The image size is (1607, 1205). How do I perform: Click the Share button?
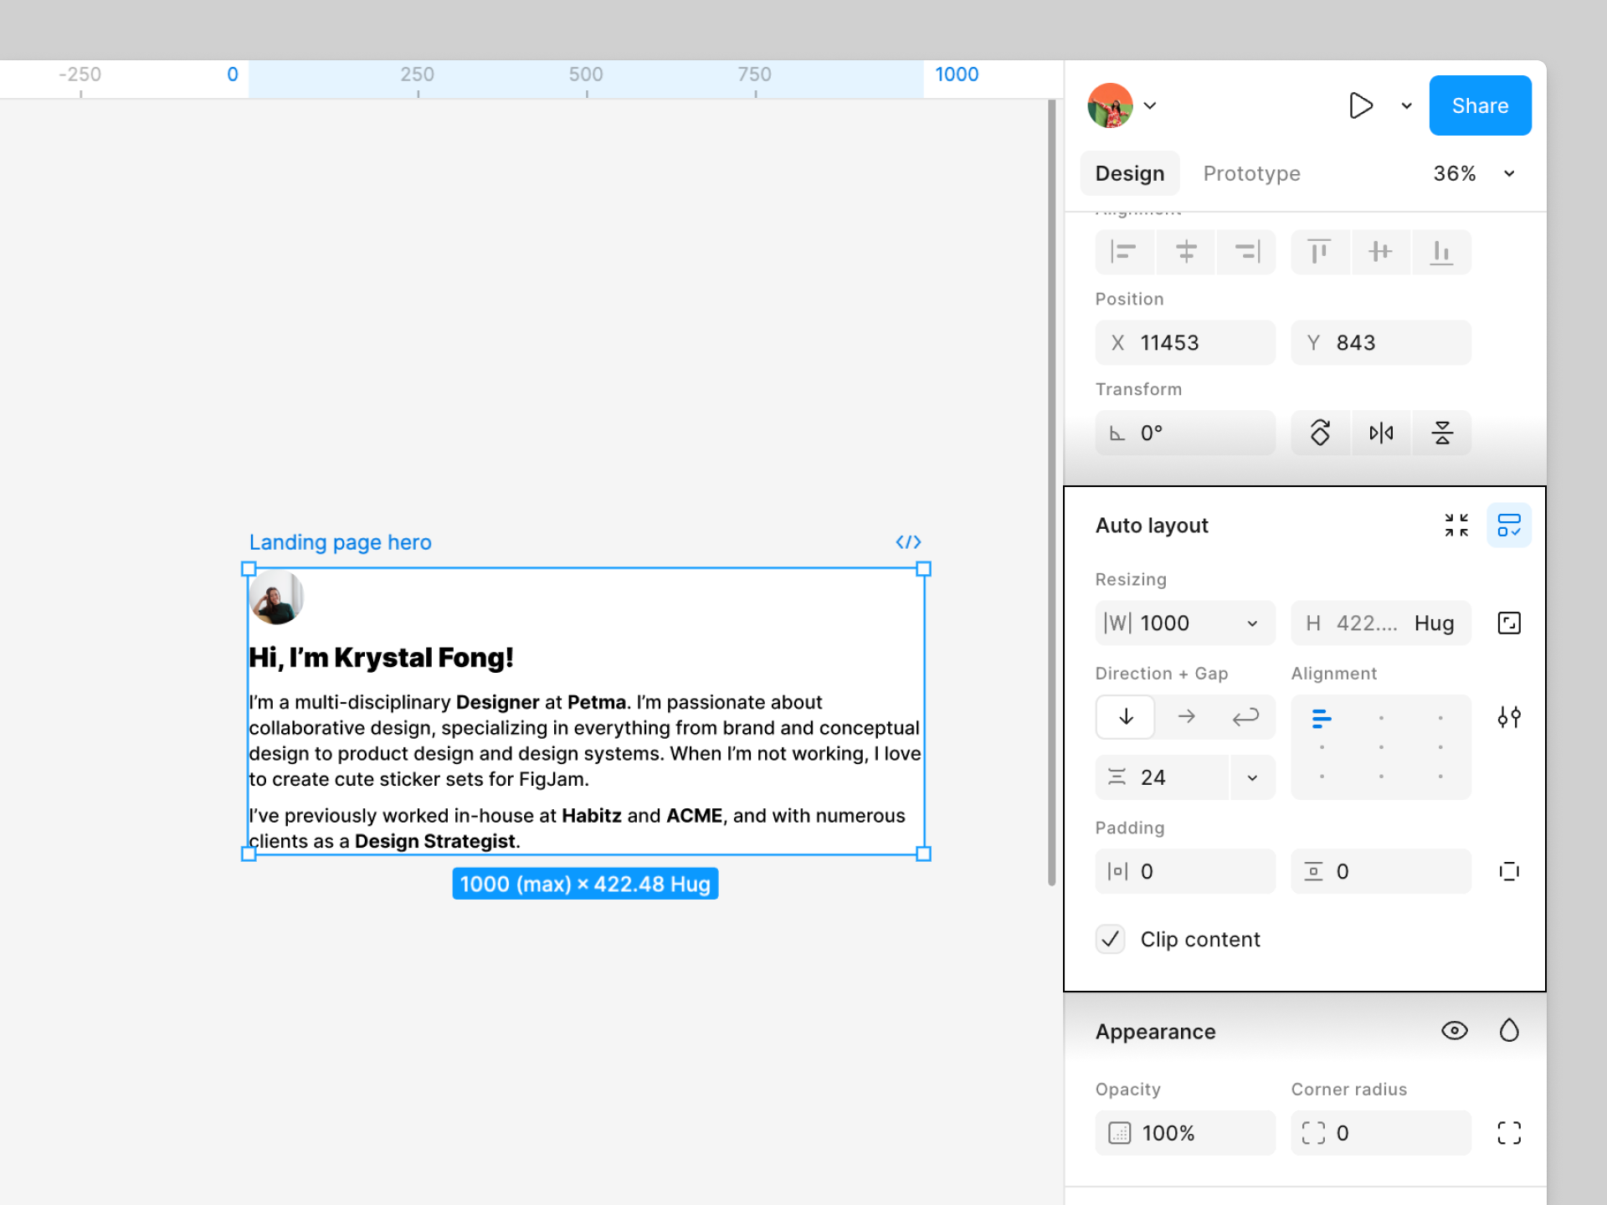click(1480, 105)
